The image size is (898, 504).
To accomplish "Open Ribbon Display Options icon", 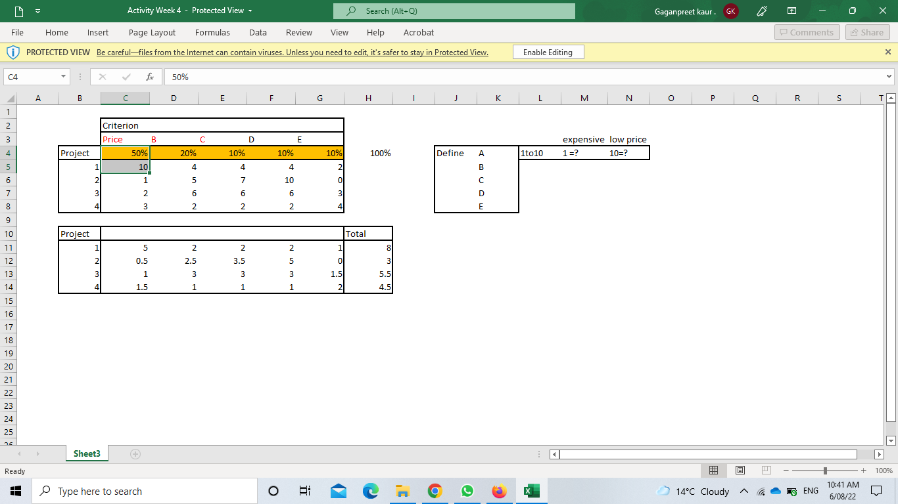I will [792, 10].
